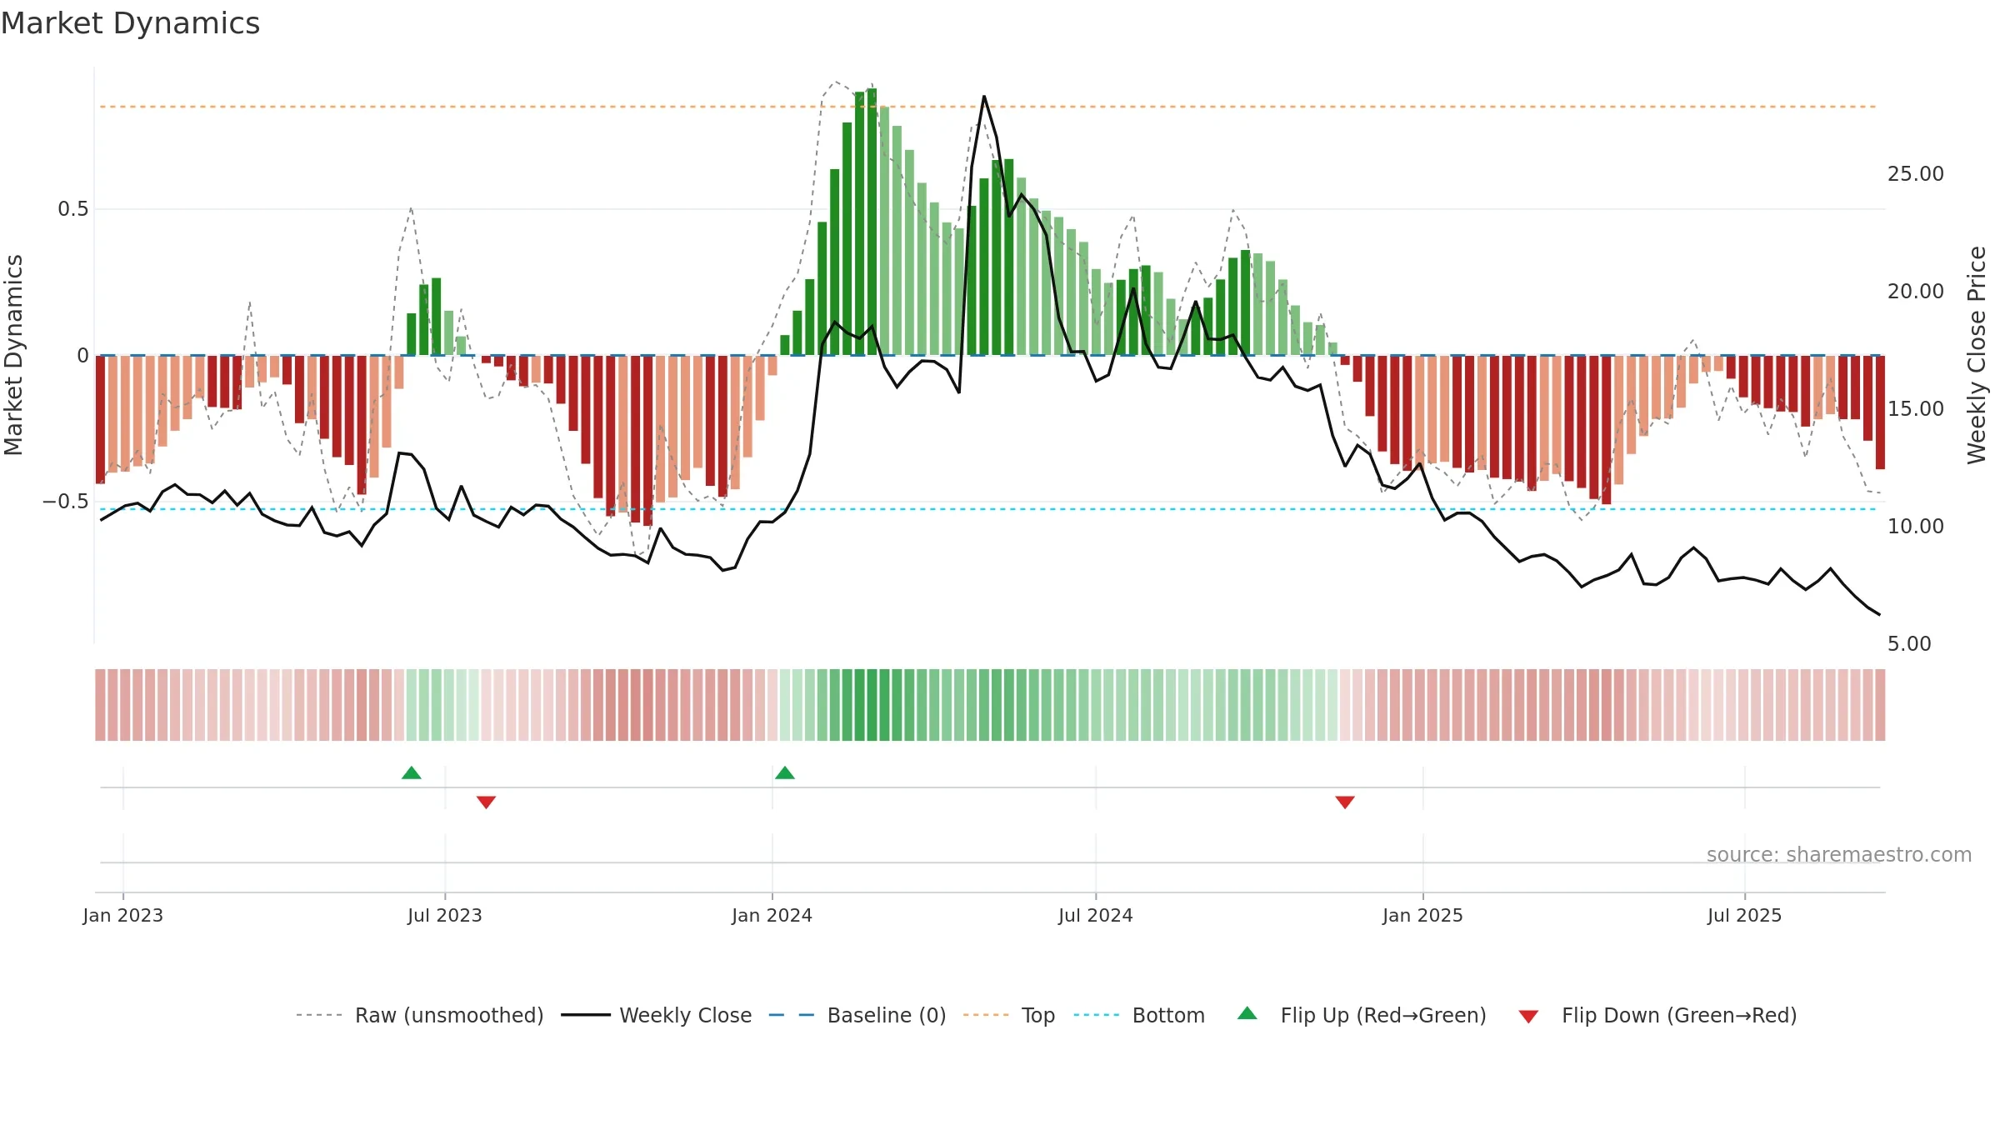2000x1125 pixels.
Task: Select the flip-down marker before Jan 2025
Action: (1345, 802)
